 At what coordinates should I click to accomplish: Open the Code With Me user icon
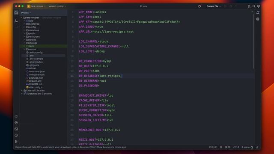click(249, 6)
